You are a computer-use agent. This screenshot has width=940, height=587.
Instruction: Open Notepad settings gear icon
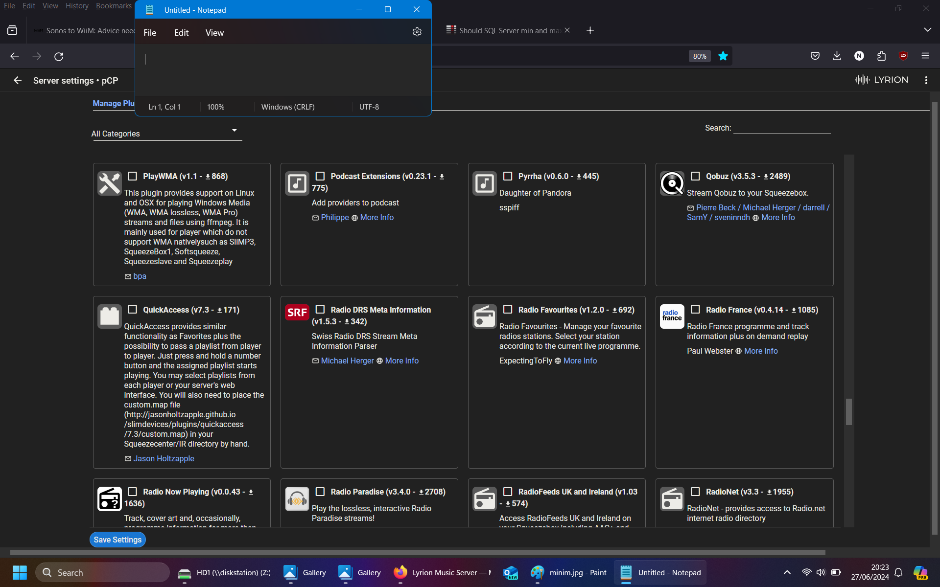coord(417,32)
